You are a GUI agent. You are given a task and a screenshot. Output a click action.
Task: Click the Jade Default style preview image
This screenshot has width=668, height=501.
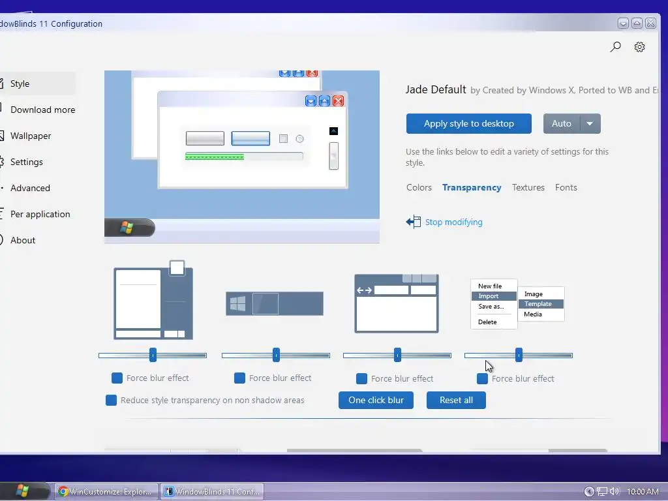coord(242,157)
